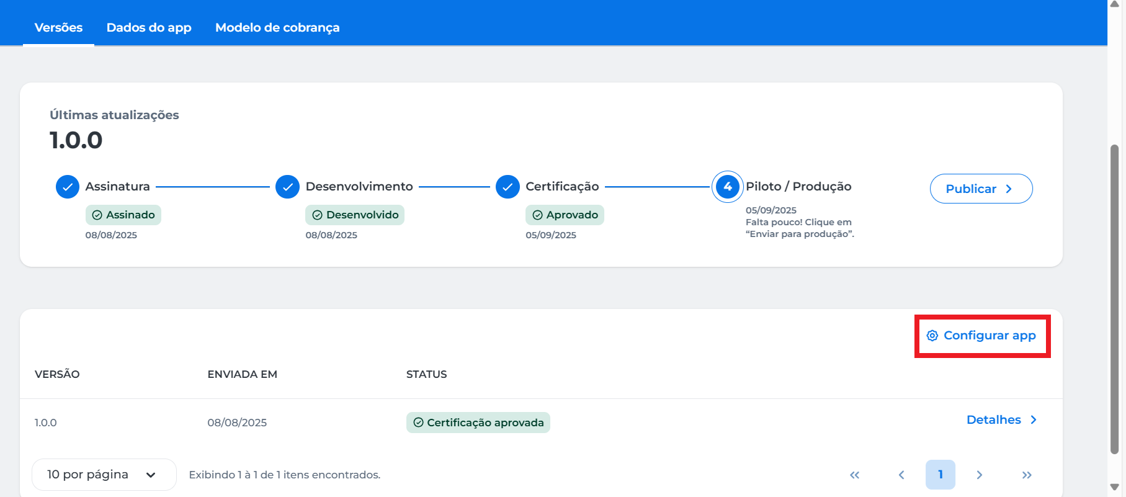Open the Configurar app link
Image resolution: width=1126 pixels, height=497 pixels.
coord(989,336)
